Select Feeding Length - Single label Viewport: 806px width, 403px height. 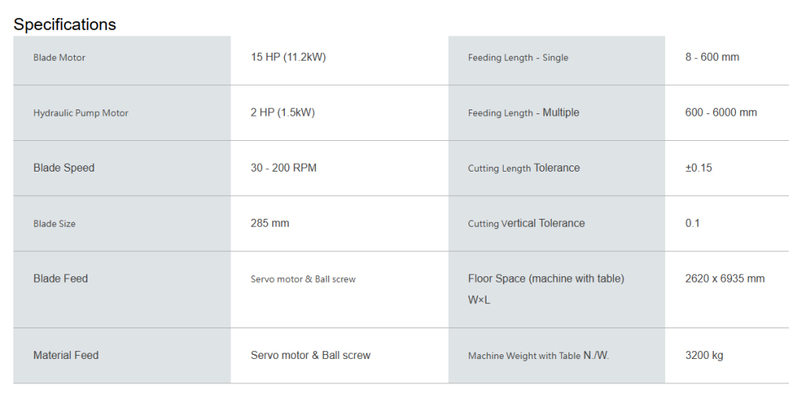point(518,57)
